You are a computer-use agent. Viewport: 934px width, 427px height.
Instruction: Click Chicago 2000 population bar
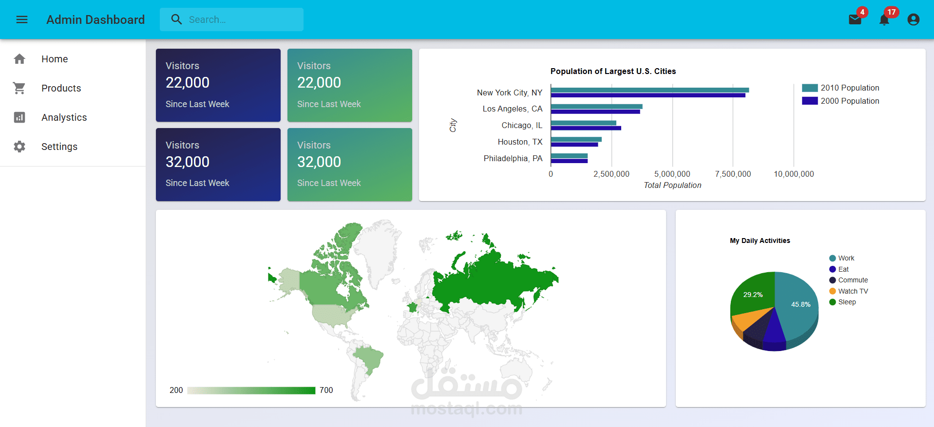click(x=586, y=128)
